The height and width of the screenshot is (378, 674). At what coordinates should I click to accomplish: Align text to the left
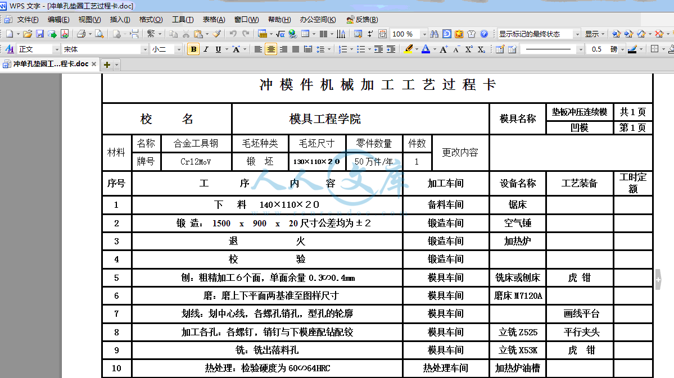click(258, 49)
